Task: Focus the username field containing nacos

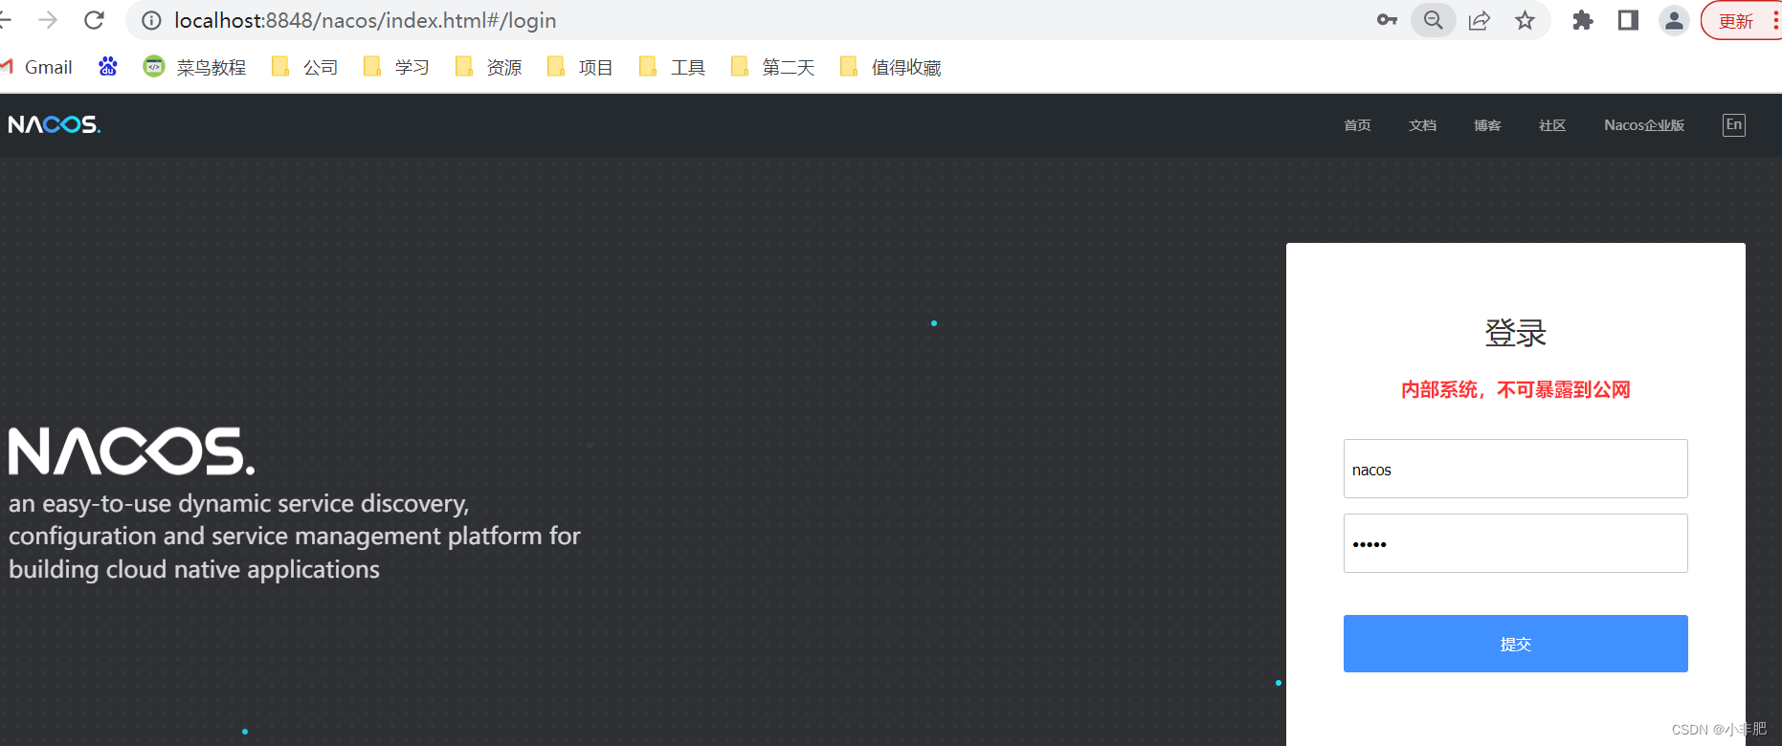Action: (1515, 469)
